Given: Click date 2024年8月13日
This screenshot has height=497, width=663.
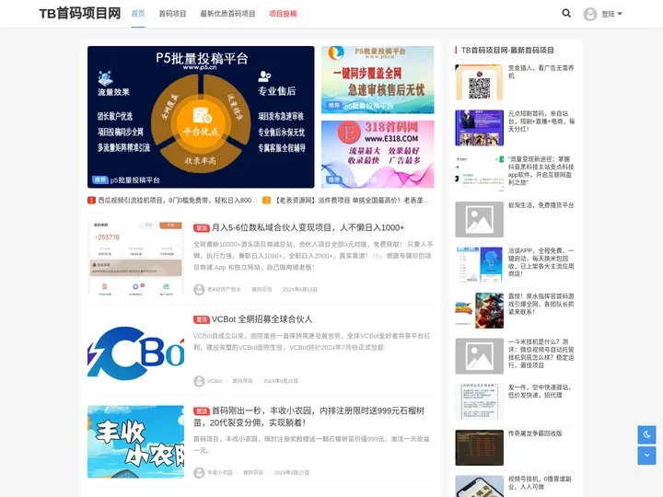Looking at the screenshot, I should click(300, 290).
